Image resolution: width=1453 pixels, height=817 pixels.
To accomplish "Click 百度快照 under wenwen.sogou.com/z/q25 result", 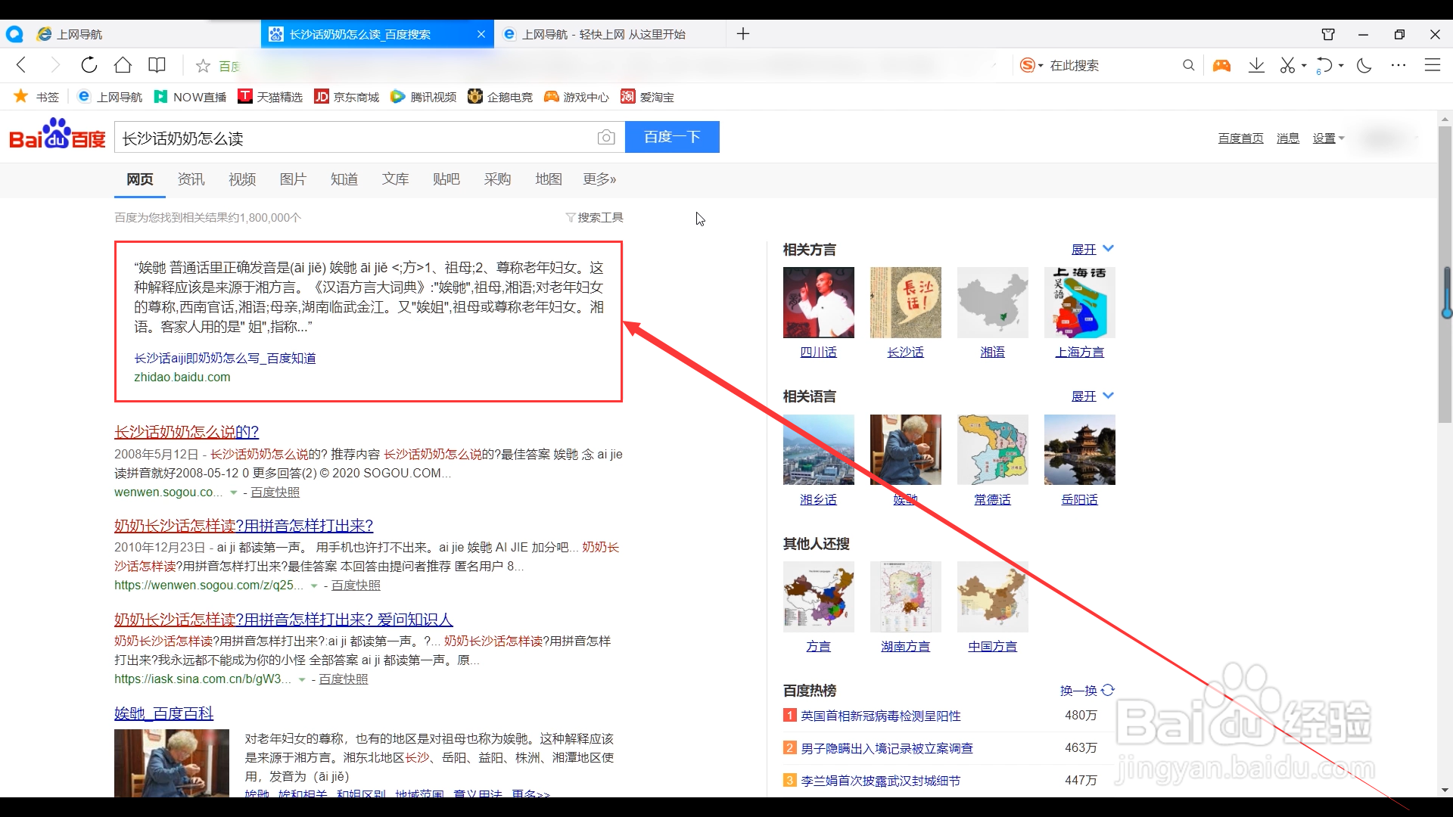I will point(356,586).
